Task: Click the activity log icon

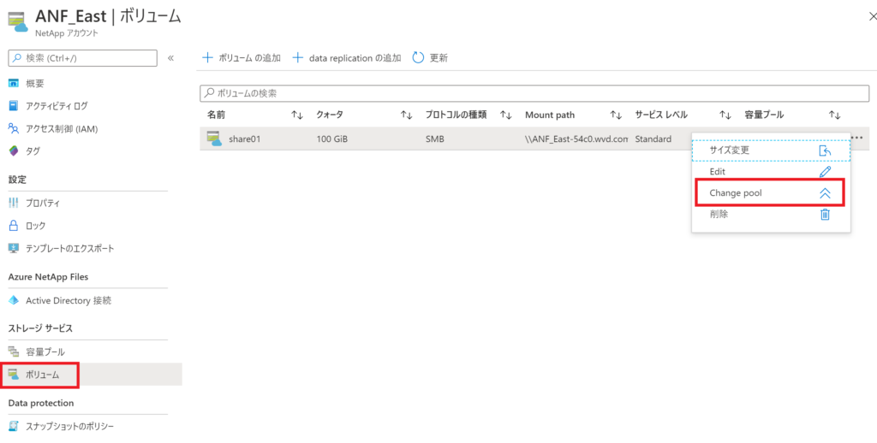Action: coord(14,105)
